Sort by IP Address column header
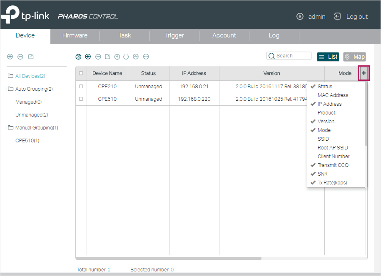381x276 pixels. click(194, 73)
